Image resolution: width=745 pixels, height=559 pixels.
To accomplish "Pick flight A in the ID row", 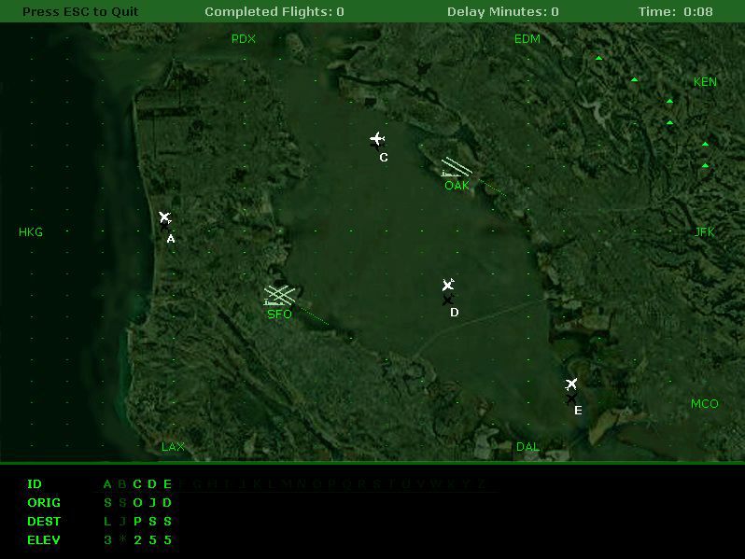I will coord(107,484).
